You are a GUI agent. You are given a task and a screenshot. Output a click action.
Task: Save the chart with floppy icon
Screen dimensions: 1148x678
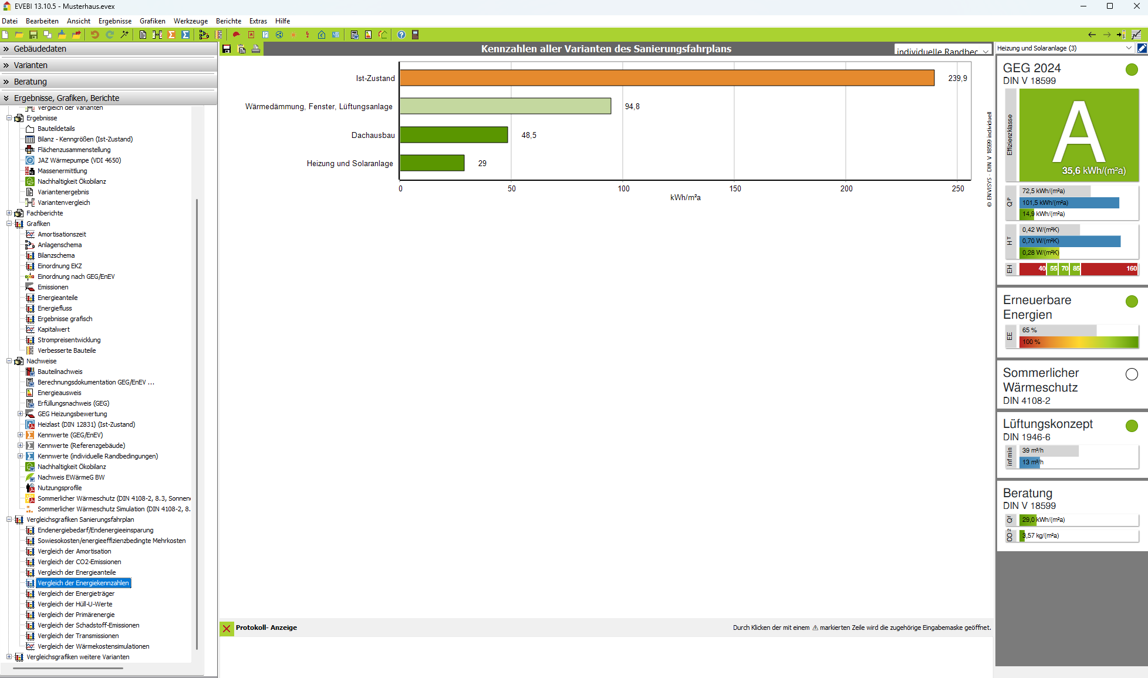227,49
